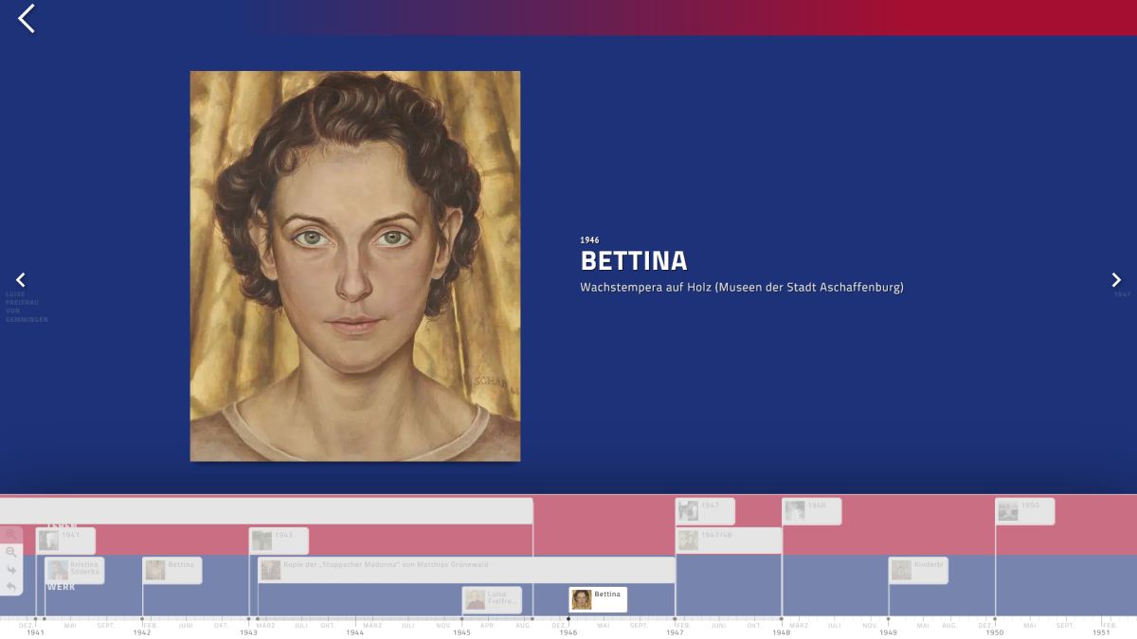This screenshot has height=639, width=1137.
Task: Open the 1947 life event card
Action: point(705,511)
